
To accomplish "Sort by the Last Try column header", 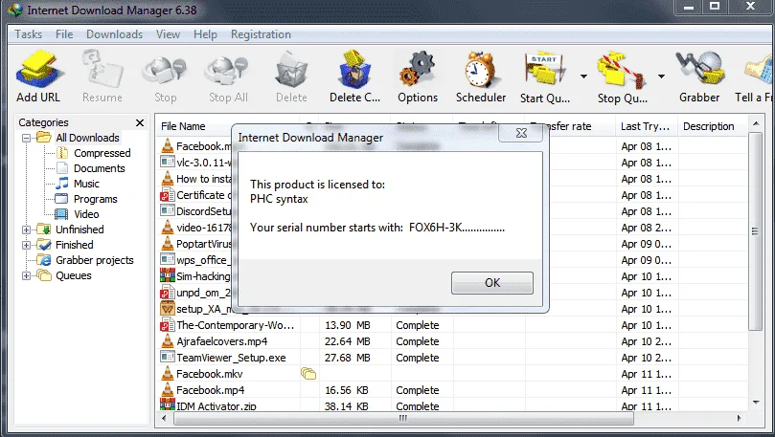I will pos(647,126).
